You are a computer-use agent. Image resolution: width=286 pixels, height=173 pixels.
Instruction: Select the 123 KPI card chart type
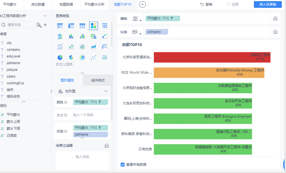coord(104,26)
